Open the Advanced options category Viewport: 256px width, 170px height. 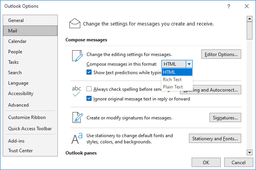(30, 105)
